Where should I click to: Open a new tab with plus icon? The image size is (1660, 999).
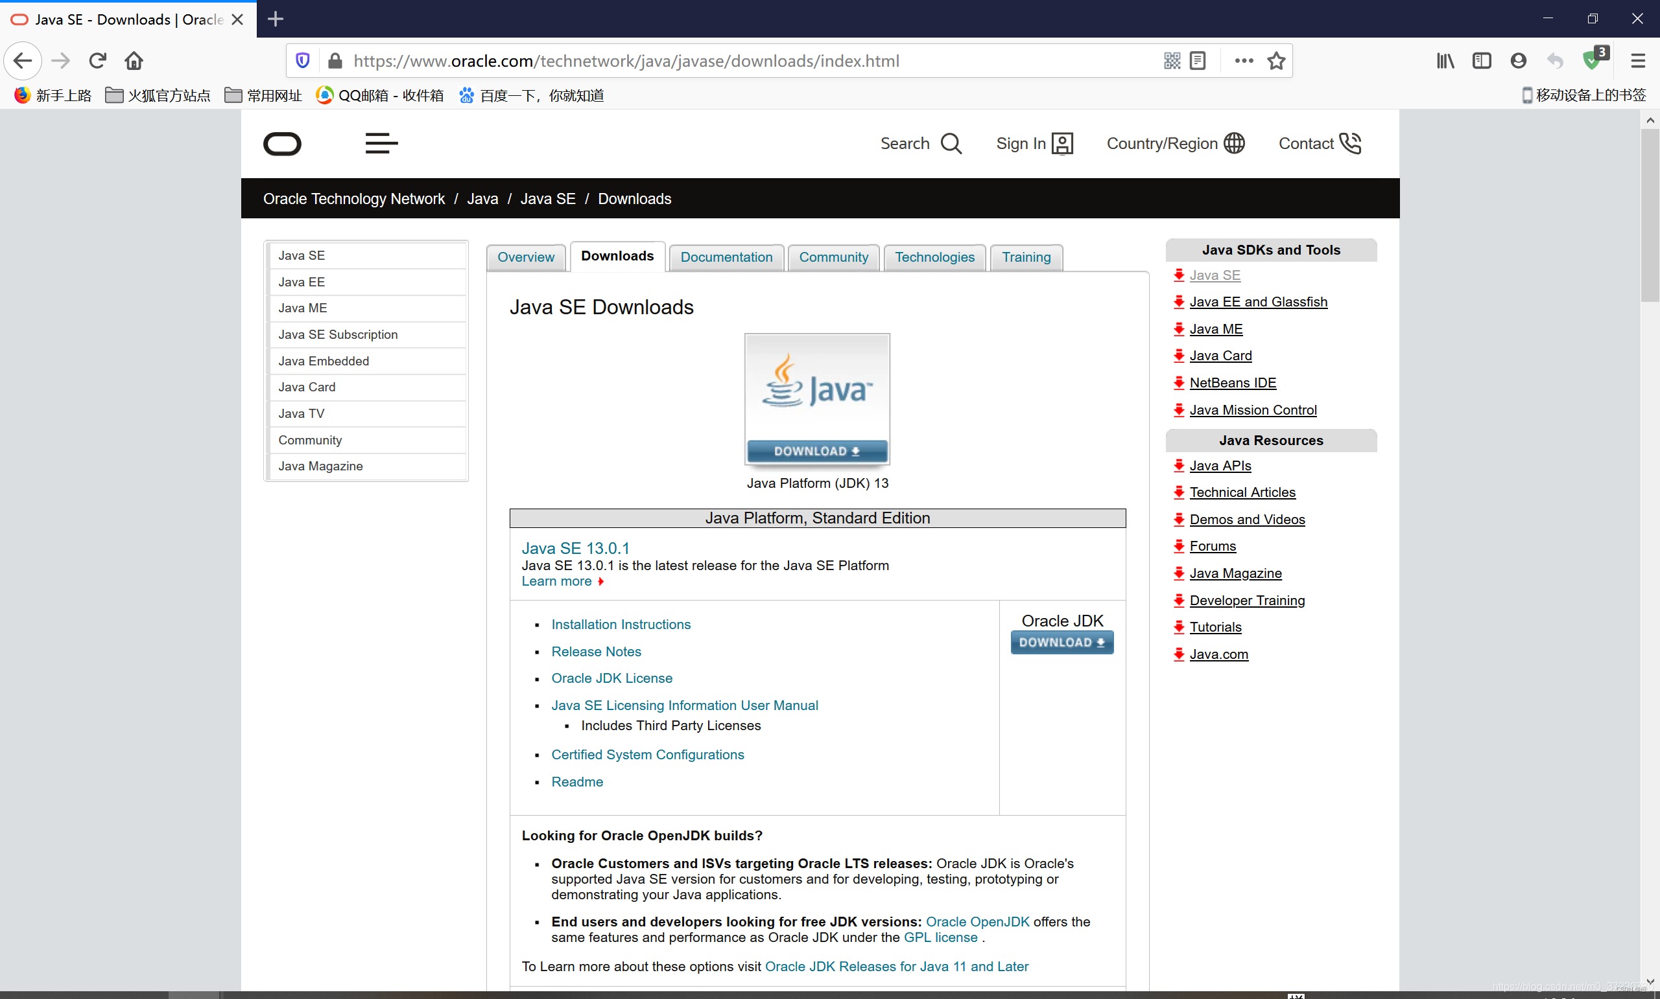pos(276,19)
